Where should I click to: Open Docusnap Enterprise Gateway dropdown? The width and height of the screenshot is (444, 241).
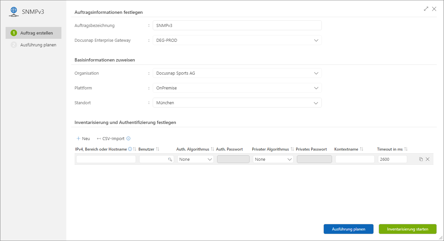pyautogui.click(x=237, y=40)
